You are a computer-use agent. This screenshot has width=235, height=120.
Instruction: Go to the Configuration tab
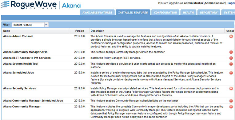(165, 12)
